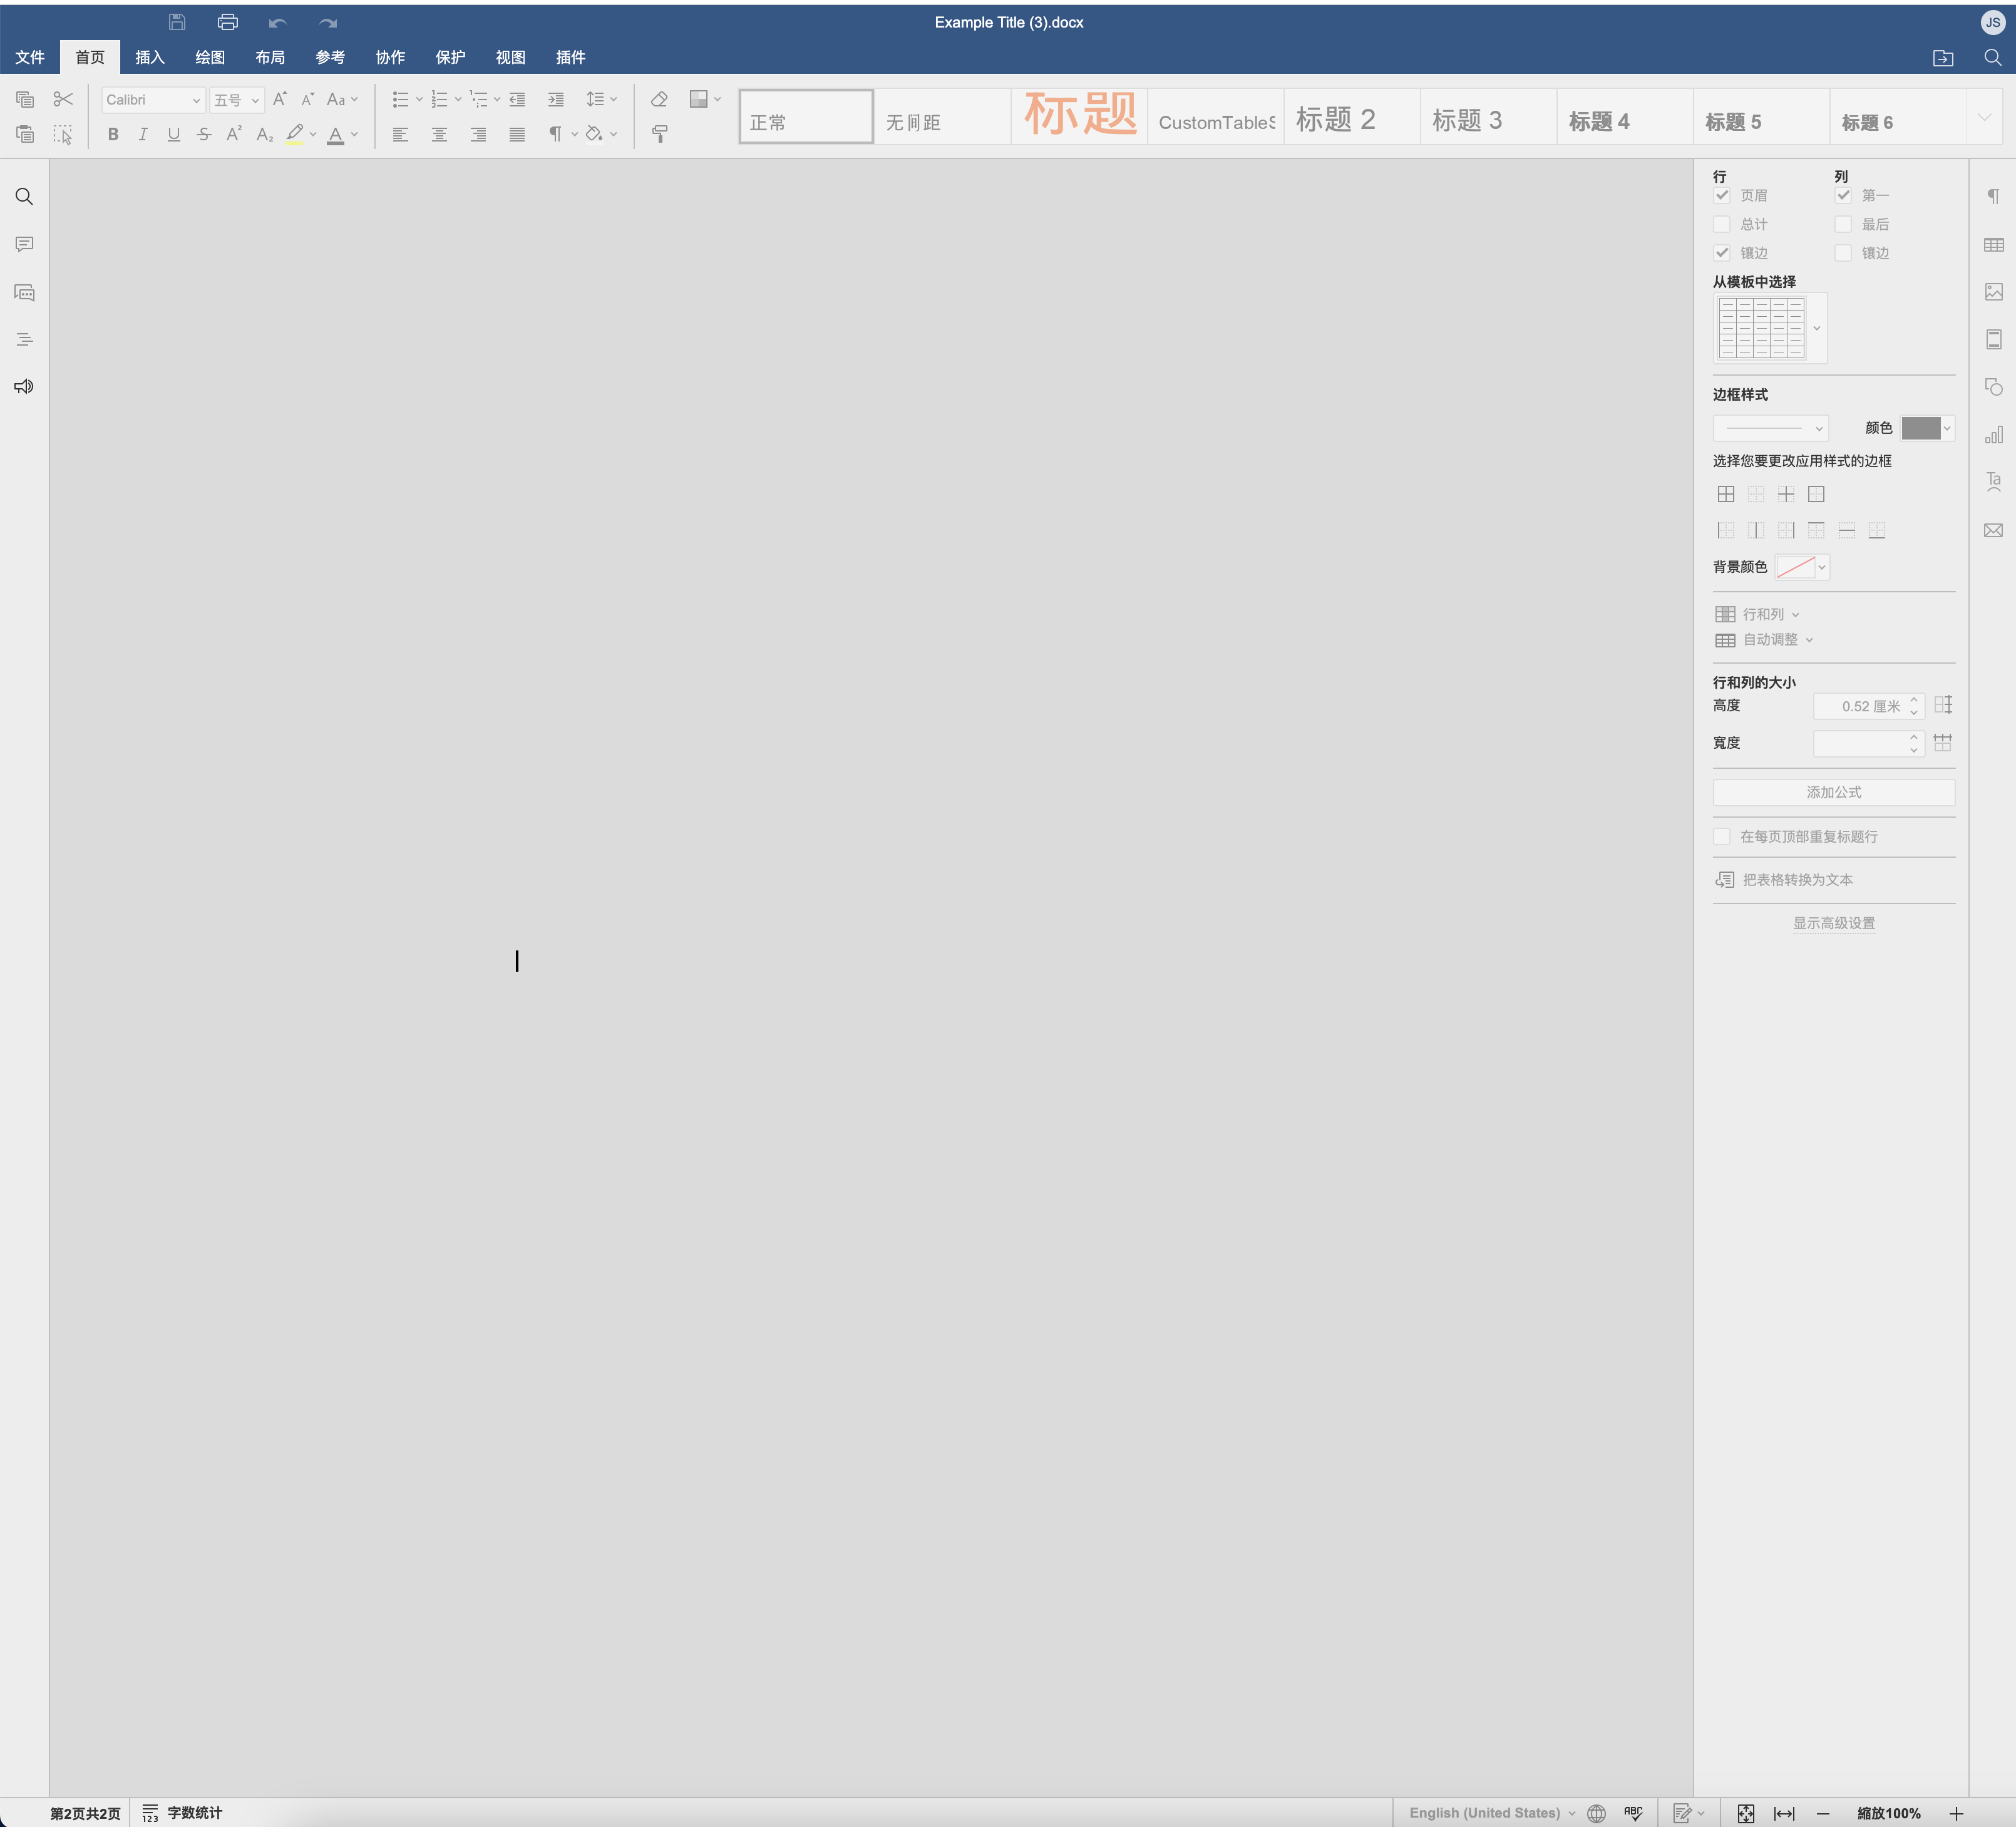Open feedback megaphone icon in left sidebar
Image resolution: width=2016 pixels, height=1827 pixels.
(x=24, y=387)
